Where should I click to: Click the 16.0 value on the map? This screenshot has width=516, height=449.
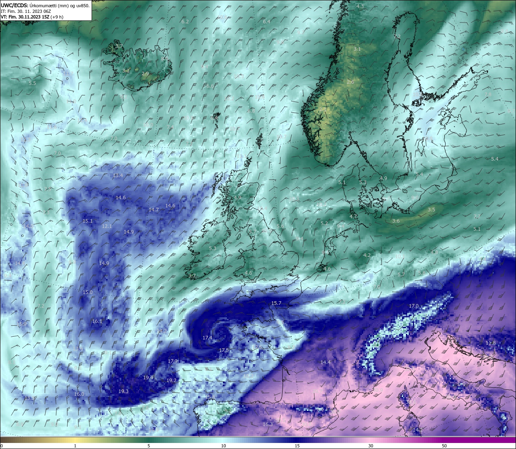(79, 394)
